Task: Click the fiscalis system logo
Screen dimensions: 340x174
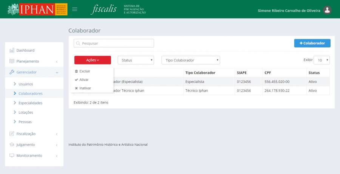Action: click(104, 9)
